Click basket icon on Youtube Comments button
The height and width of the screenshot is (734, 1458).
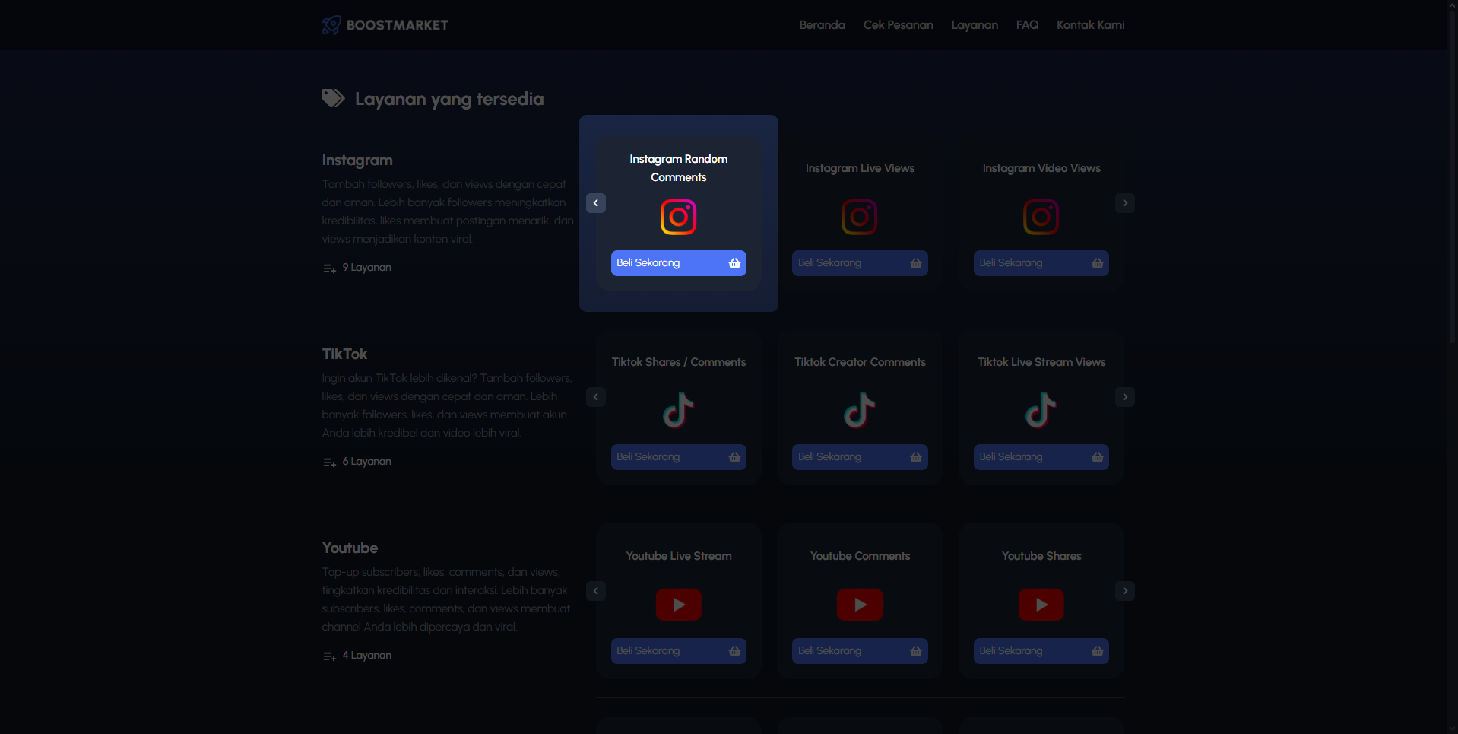coord(916,651)
